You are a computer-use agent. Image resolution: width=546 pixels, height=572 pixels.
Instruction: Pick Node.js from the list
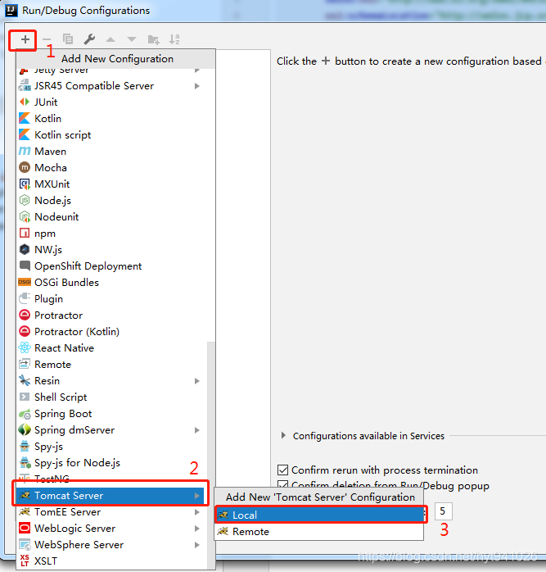115,201
